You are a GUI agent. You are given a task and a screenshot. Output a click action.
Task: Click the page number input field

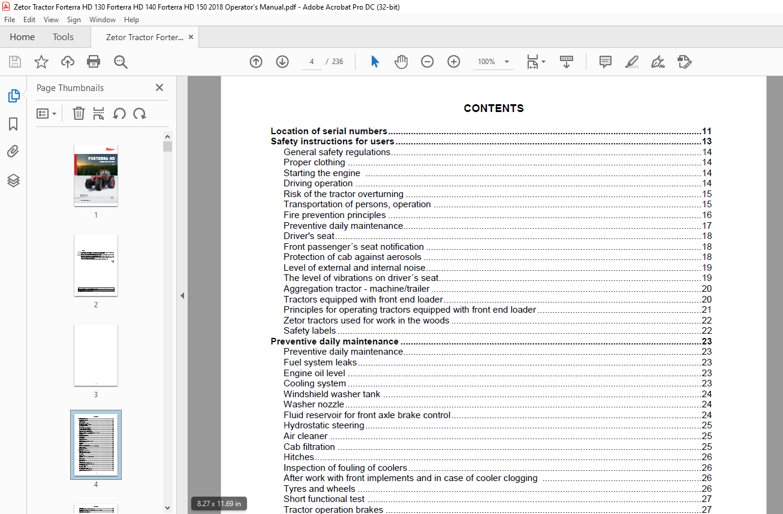click(312, 62)
